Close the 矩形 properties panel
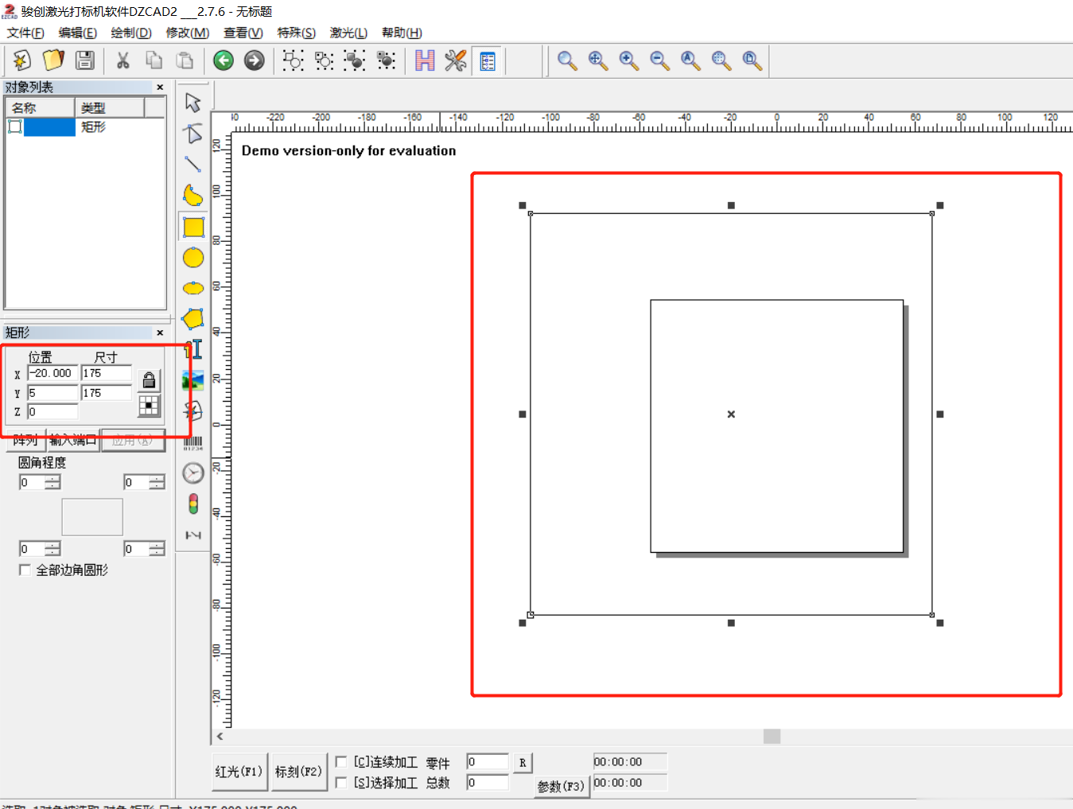The width and height of the screenshot is (1073, 809). coord(160,333)
